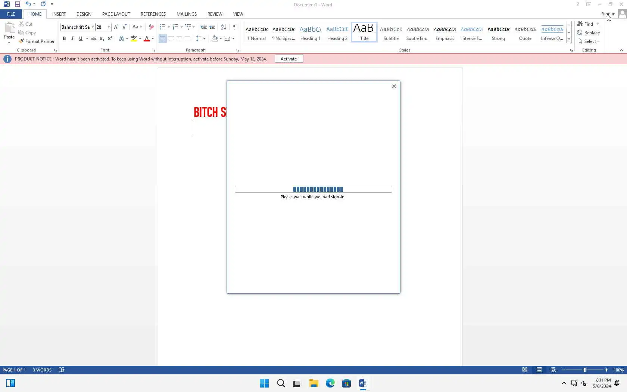The height and width of the screenshot is (392, 627).
Task: Apply red font color to text
Action: click(x=147, y=38)
